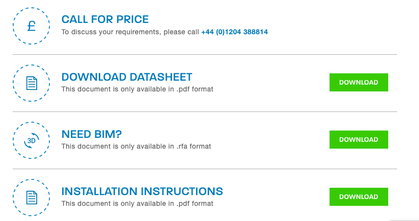Download the BIM .rfa file
The height and width of the screenshot is (221, 419).
[x=358, y=139]
